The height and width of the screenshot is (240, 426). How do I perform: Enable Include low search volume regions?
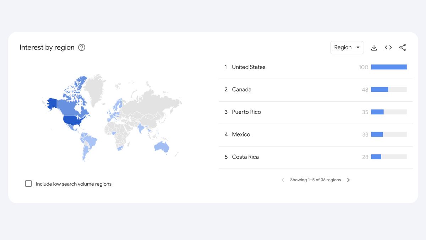coord(29,184)
